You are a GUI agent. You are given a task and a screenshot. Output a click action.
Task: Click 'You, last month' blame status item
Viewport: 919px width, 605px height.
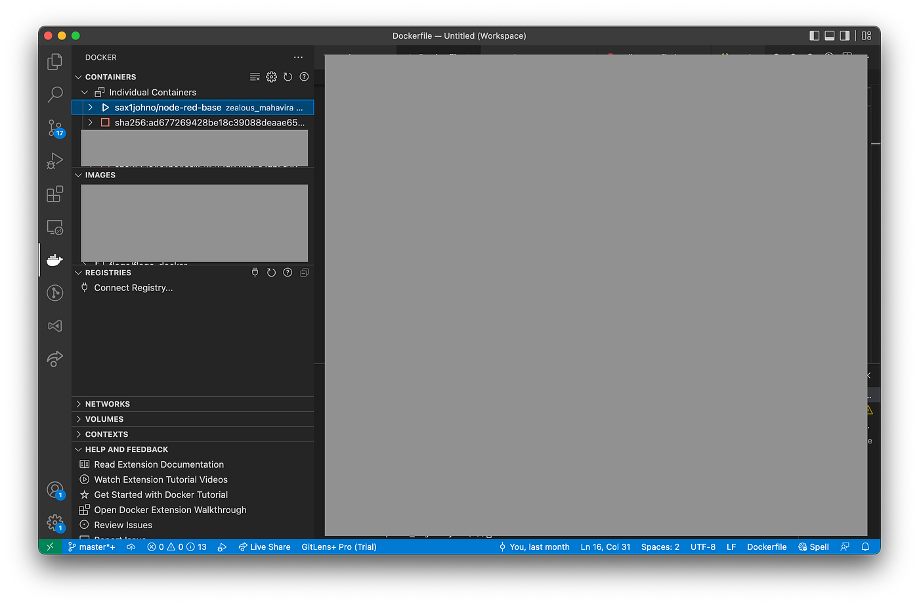point(534,547)
